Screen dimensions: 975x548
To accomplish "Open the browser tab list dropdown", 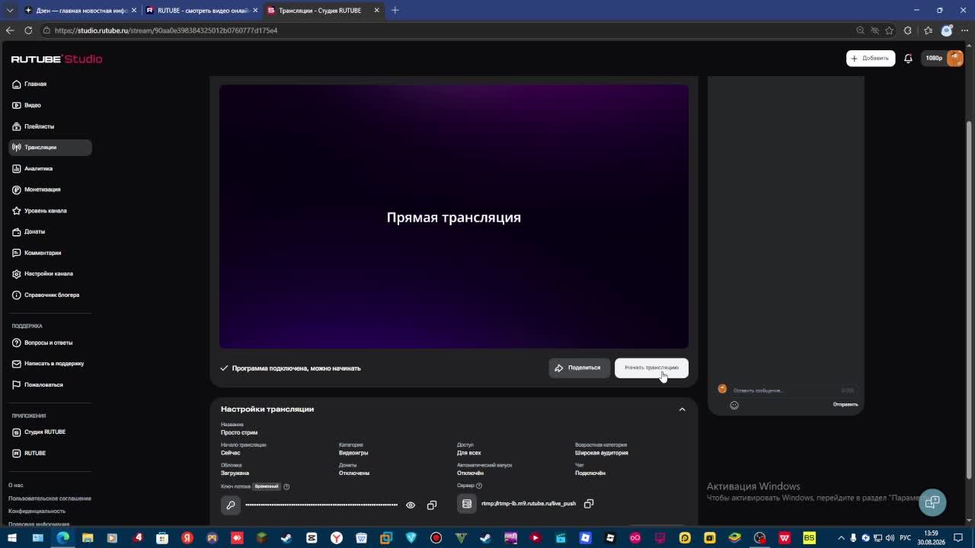I will coord(10,11).
